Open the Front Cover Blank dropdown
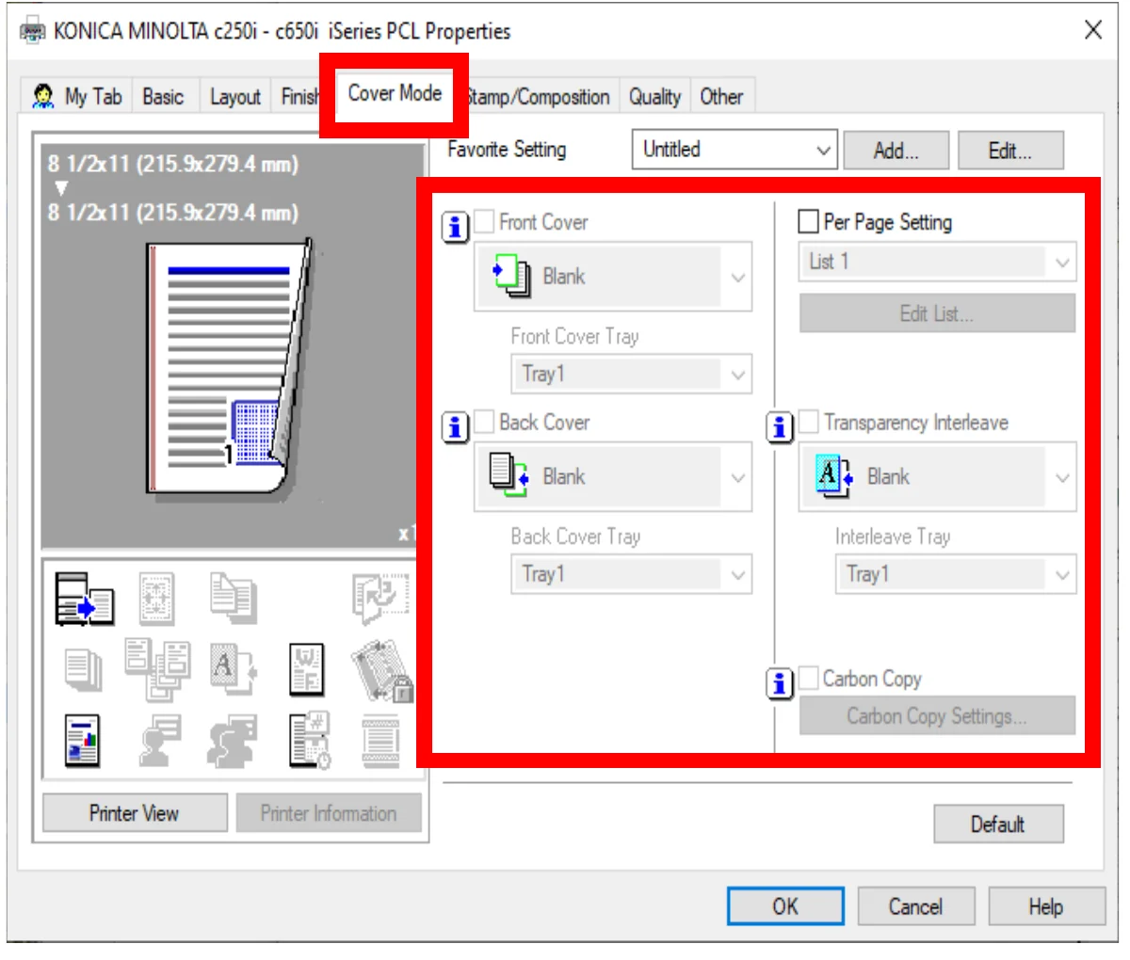This screenshot has width=1130, height=960. click(613, 277)
